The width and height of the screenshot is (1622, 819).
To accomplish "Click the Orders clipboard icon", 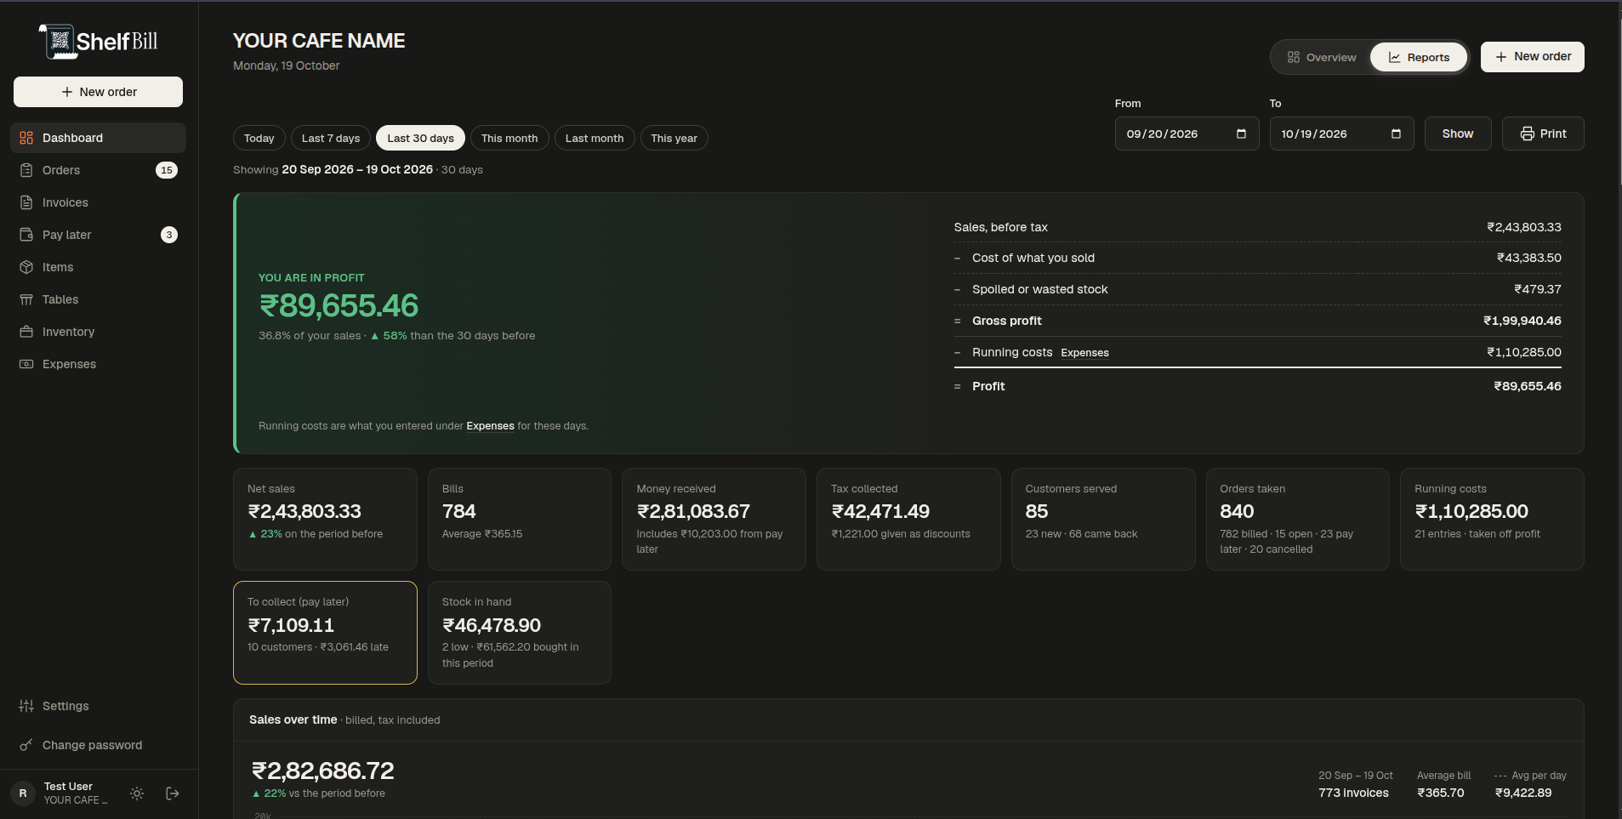I will 26,170.
